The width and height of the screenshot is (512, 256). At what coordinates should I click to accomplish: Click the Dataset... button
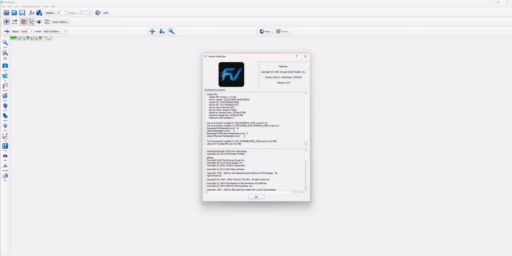pyautogui.click(x=50, y=13)
